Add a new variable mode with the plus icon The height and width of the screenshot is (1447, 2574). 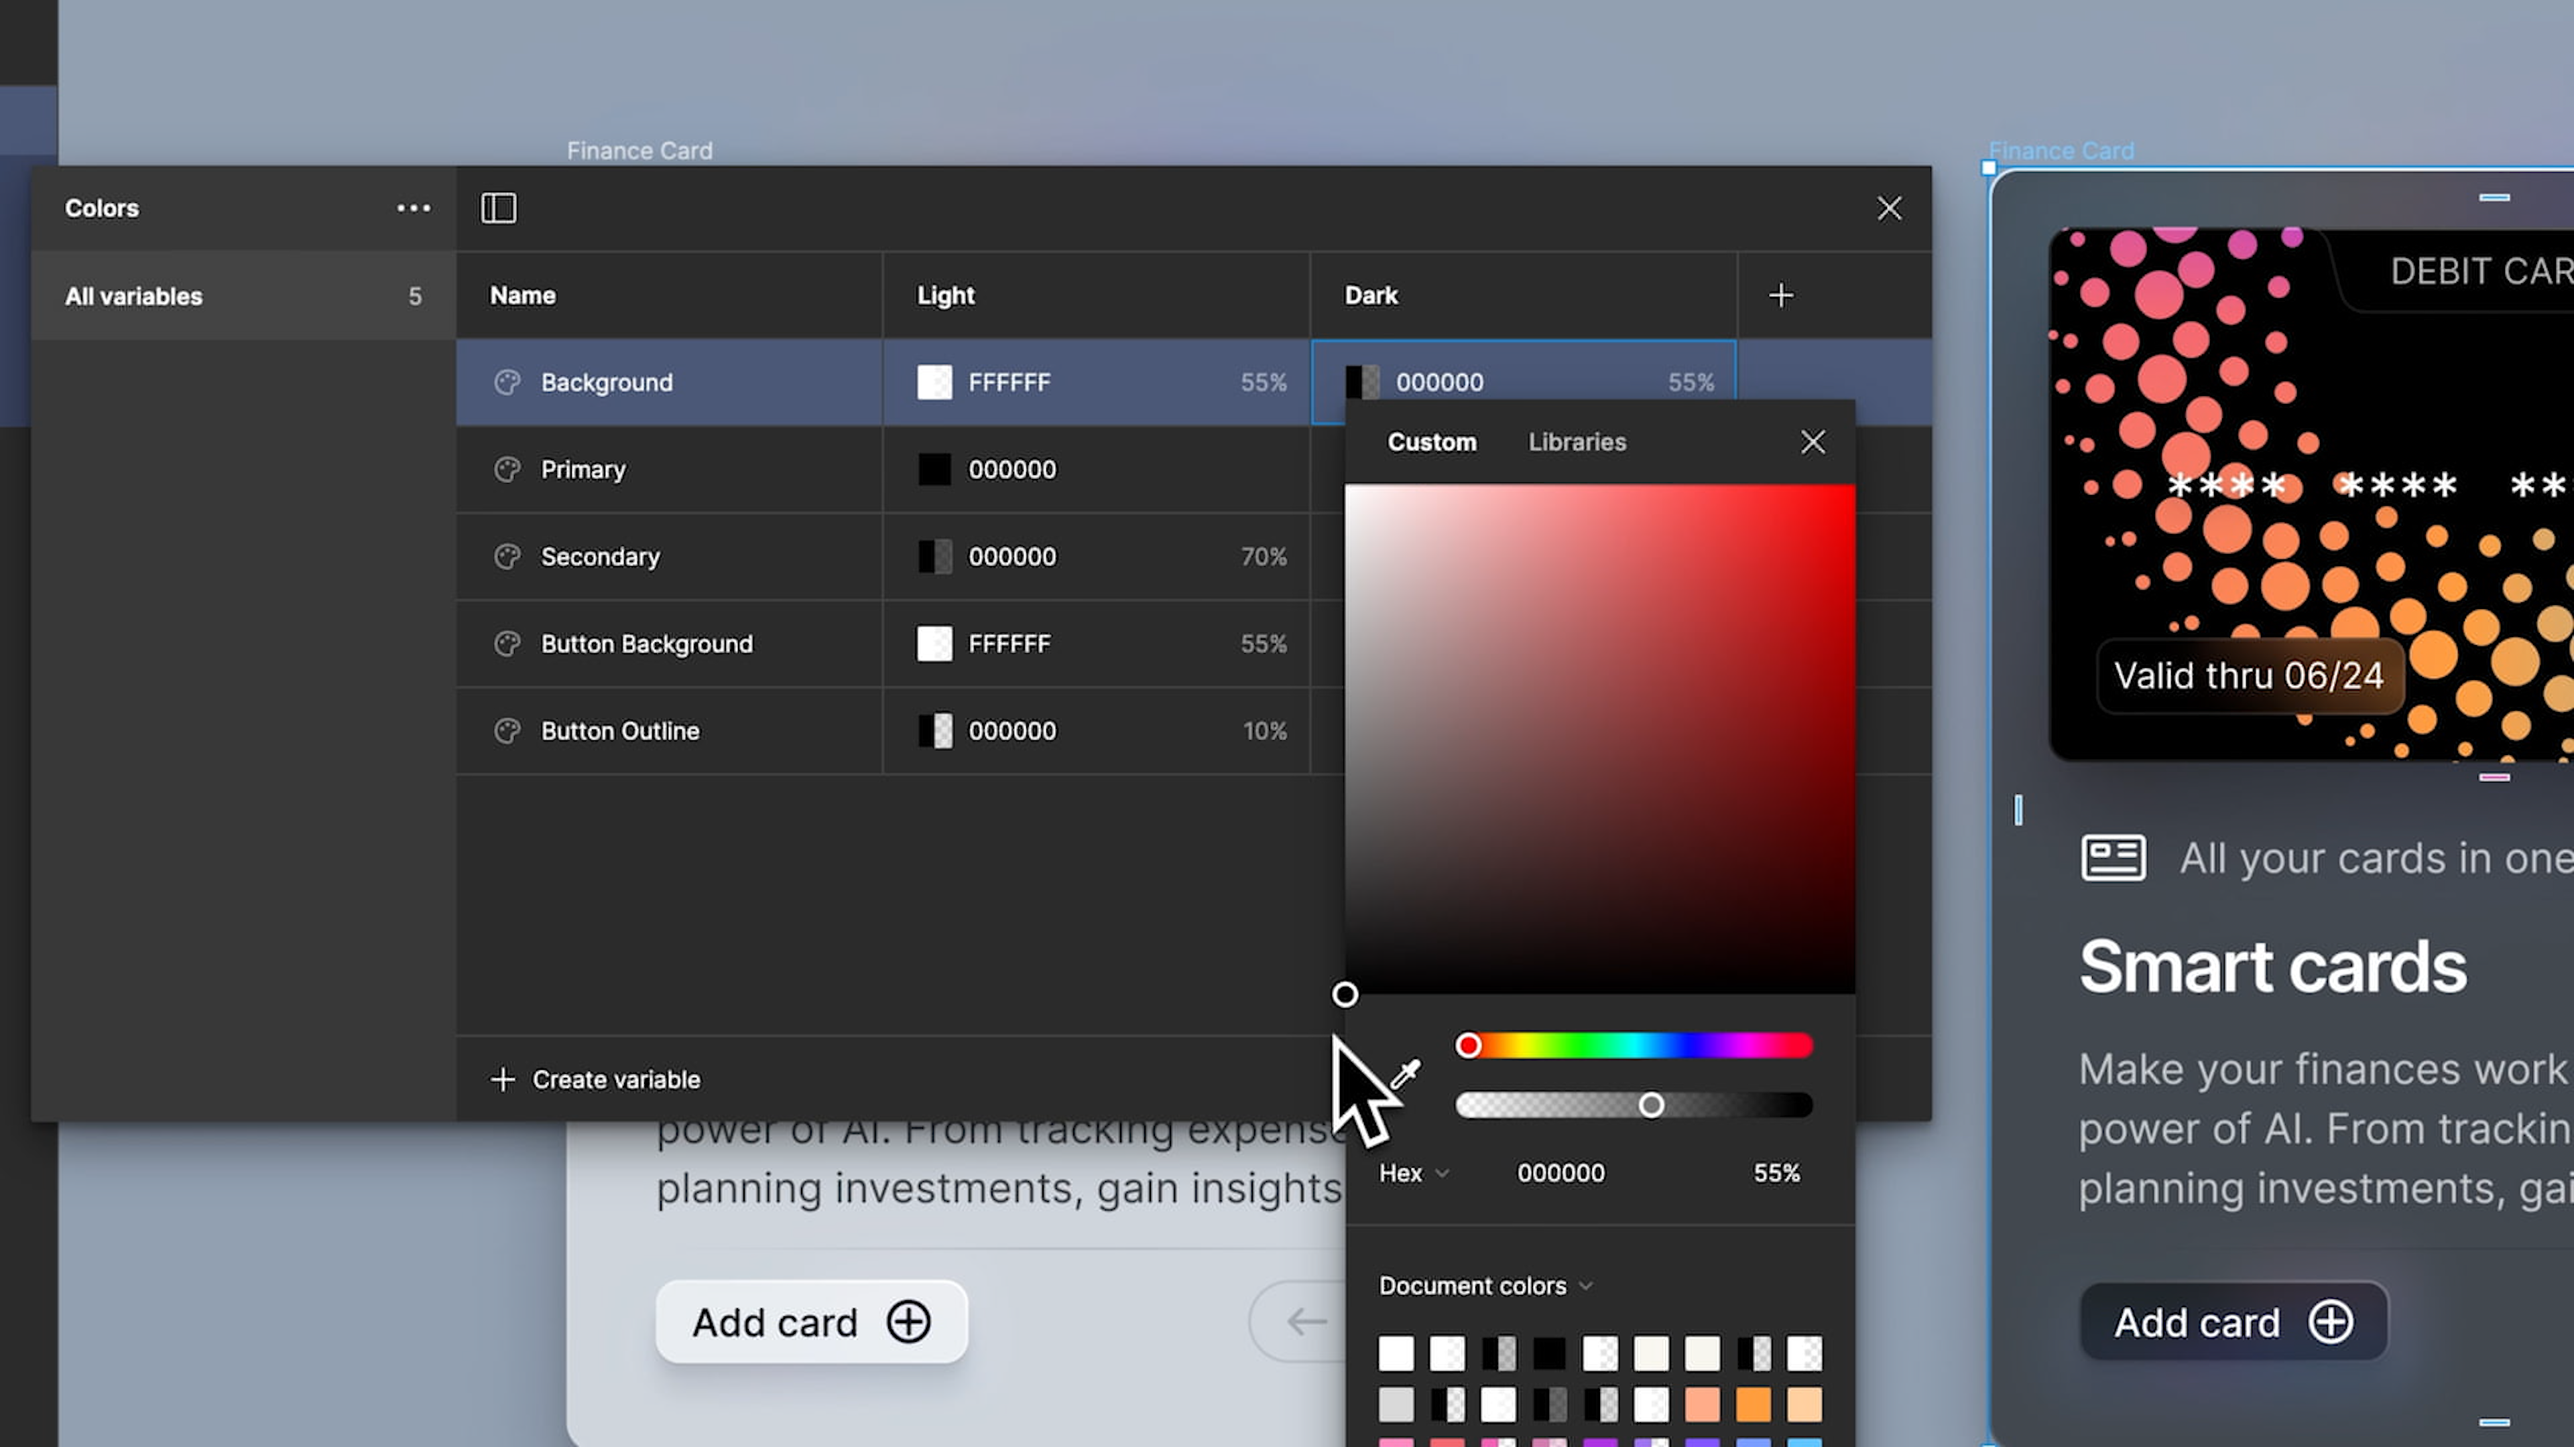pyautogui.click(x=1780, y=295)
